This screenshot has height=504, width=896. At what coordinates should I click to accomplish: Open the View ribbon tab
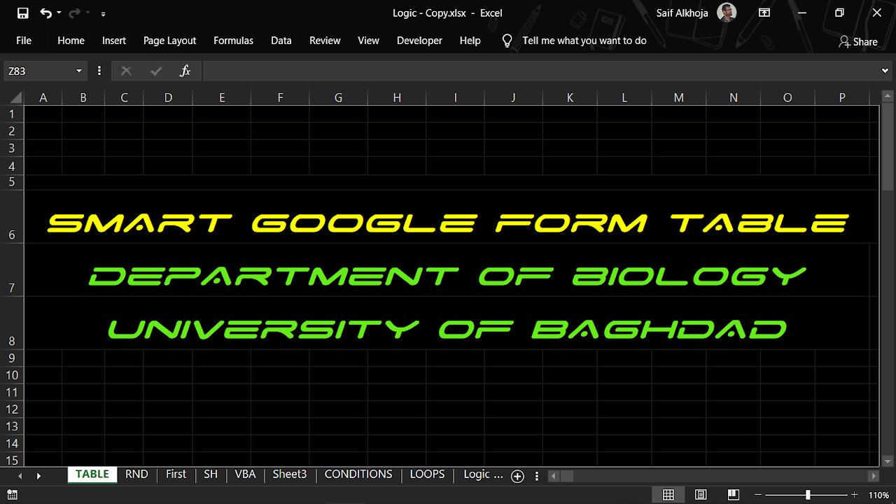(x=368, y=41)
